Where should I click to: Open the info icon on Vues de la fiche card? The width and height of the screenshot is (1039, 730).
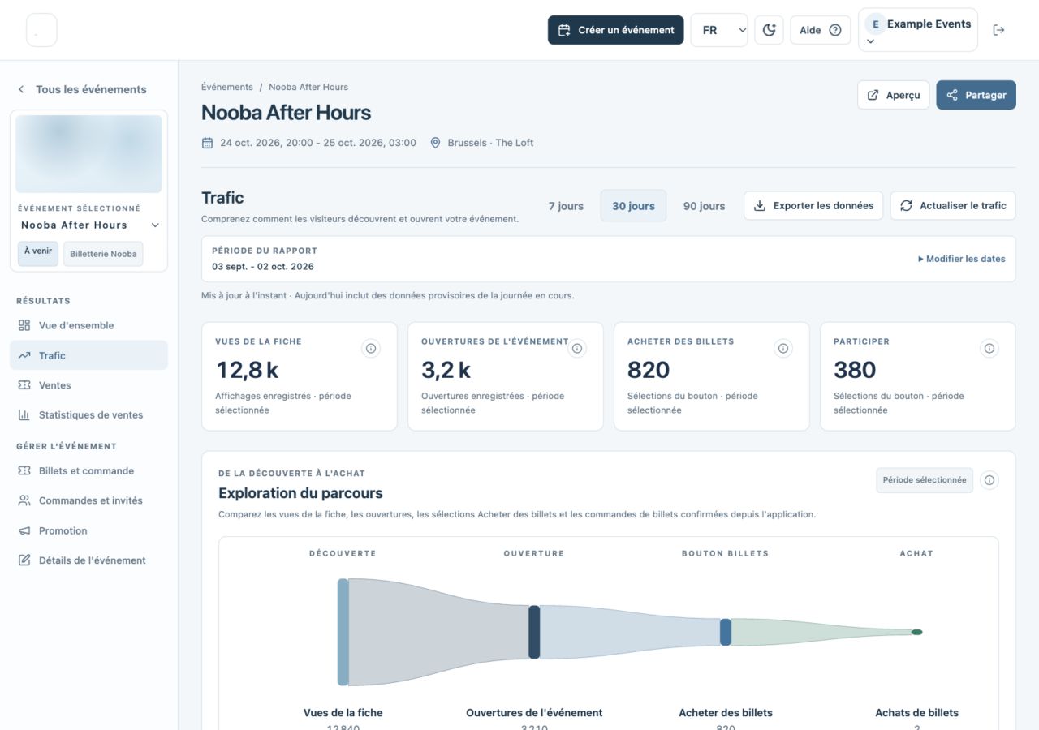point(371,348)
